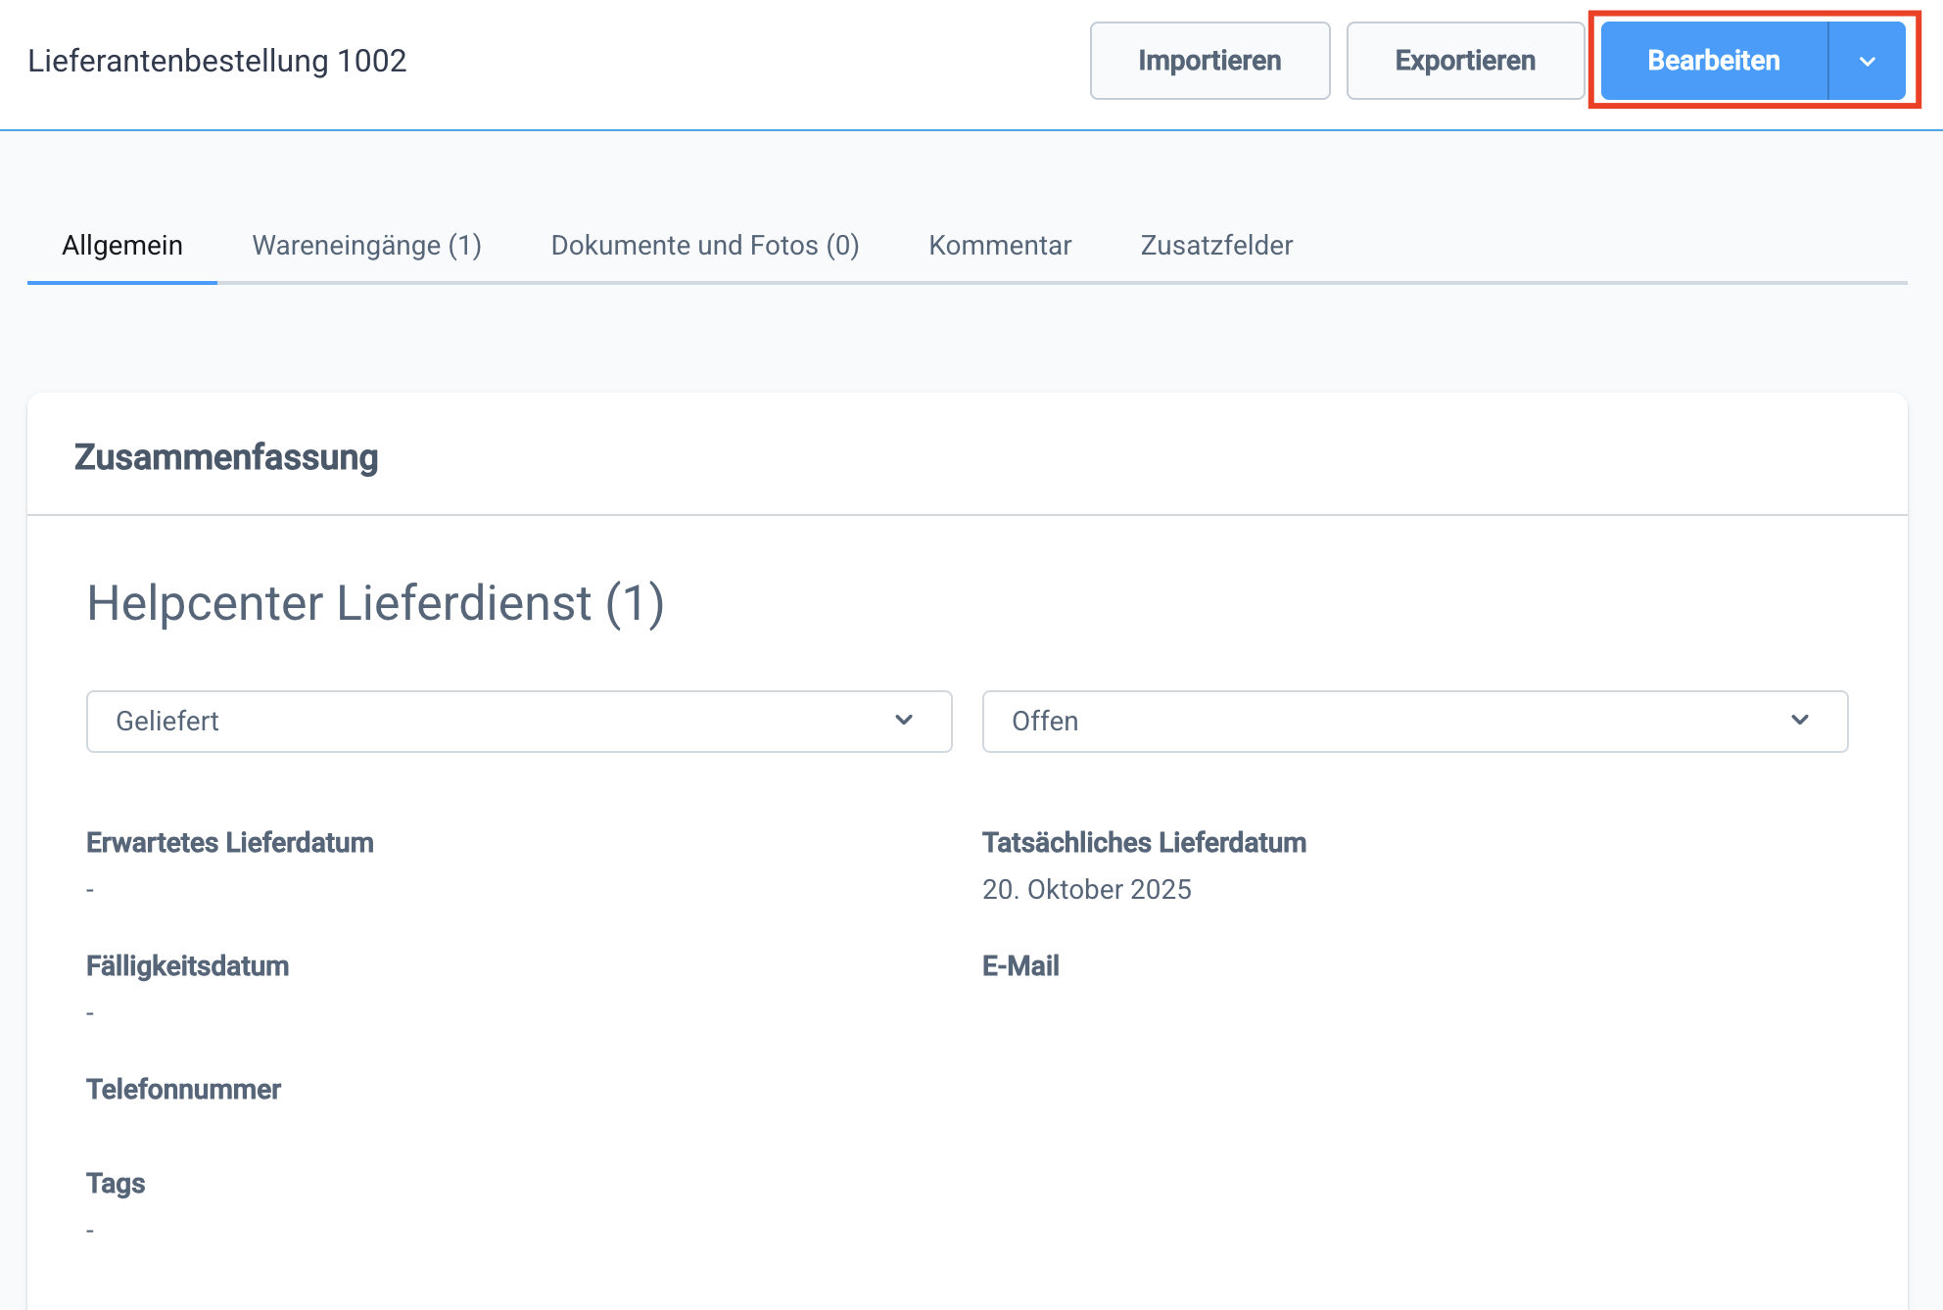The image size is (1943, 1310).
Task: Click the Lieferantenbestellung 1002 title
Action: tap(217, 60)
